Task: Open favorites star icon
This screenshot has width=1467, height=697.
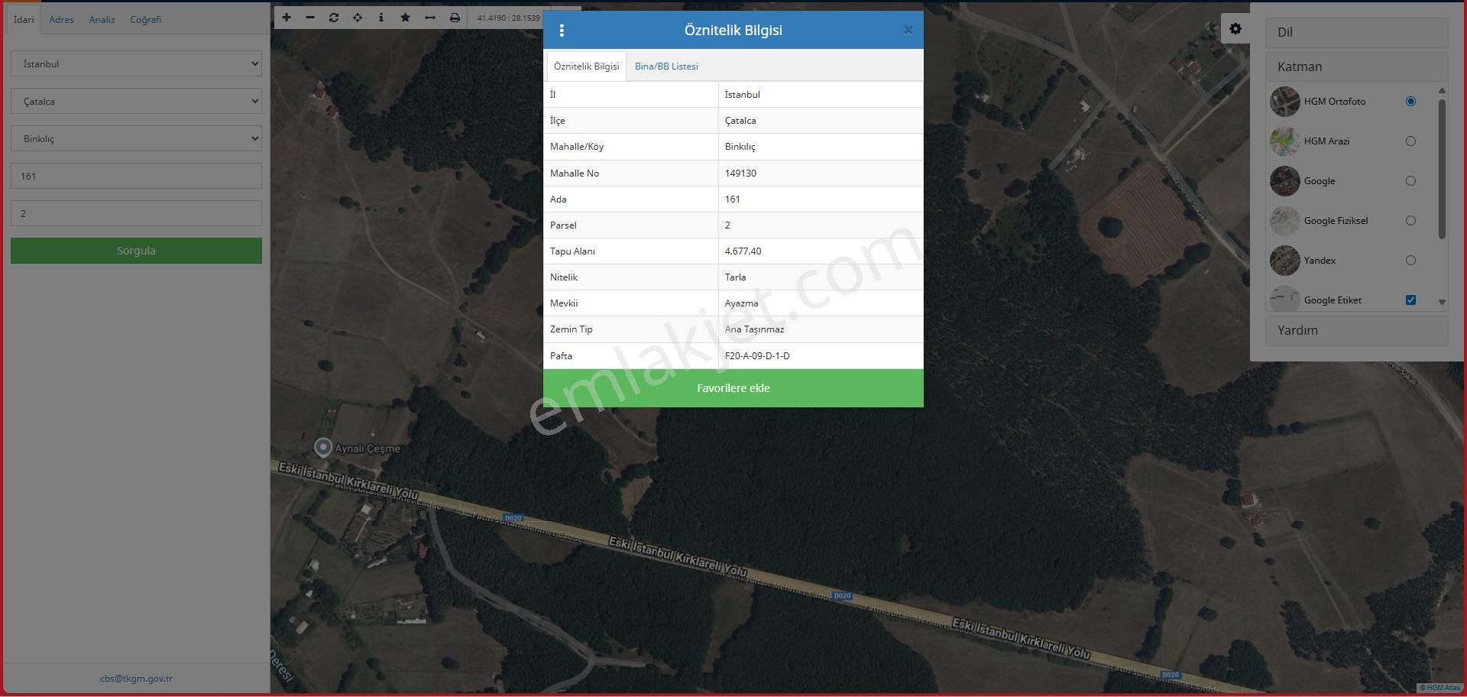Action: pos(406,18)
